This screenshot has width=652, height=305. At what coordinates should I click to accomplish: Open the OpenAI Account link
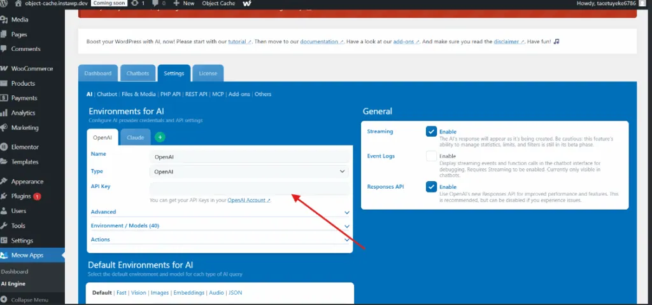click(249, 200)
